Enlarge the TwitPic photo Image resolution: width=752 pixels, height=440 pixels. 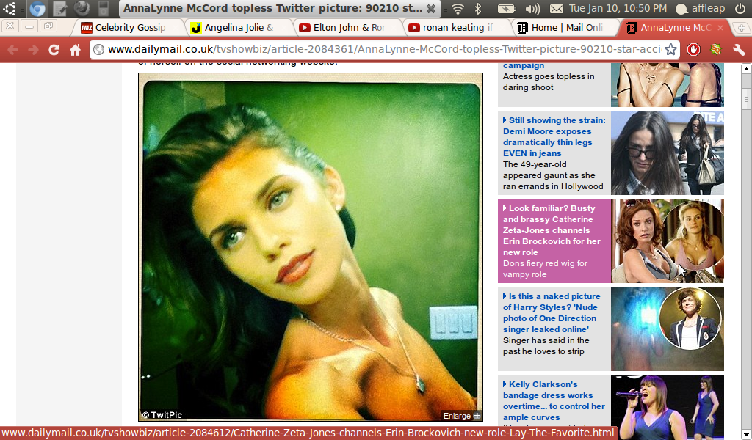[462, 416]
